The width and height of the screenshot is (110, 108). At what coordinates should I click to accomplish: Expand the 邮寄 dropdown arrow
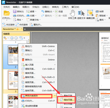point(36,12)
